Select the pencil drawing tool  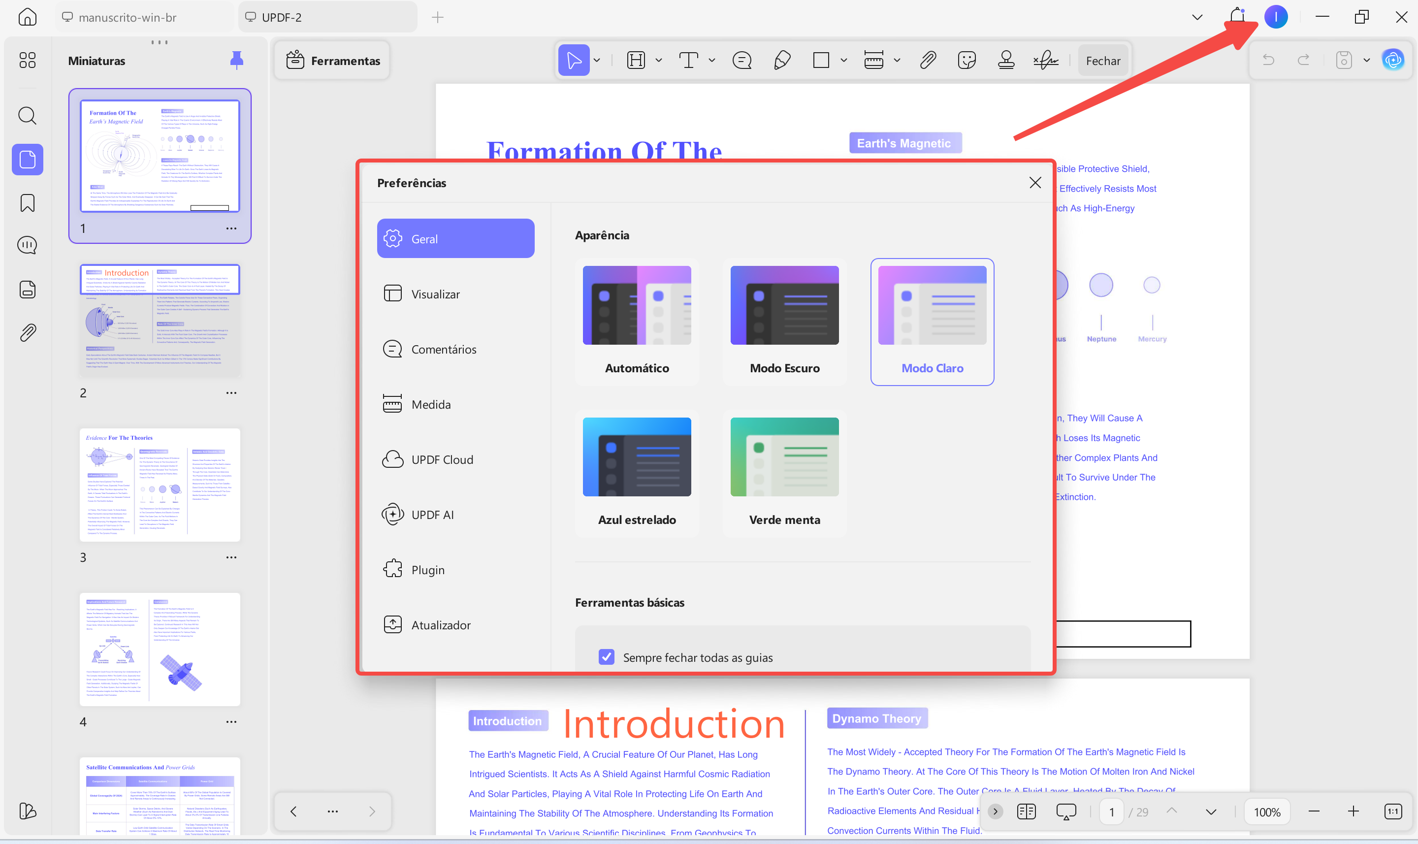782,60
